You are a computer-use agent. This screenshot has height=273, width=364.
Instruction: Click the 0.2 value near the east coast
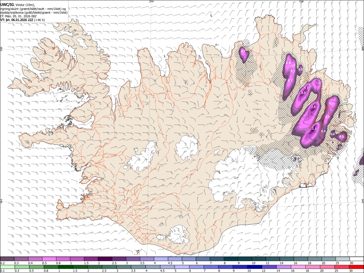tap(339, 147)
